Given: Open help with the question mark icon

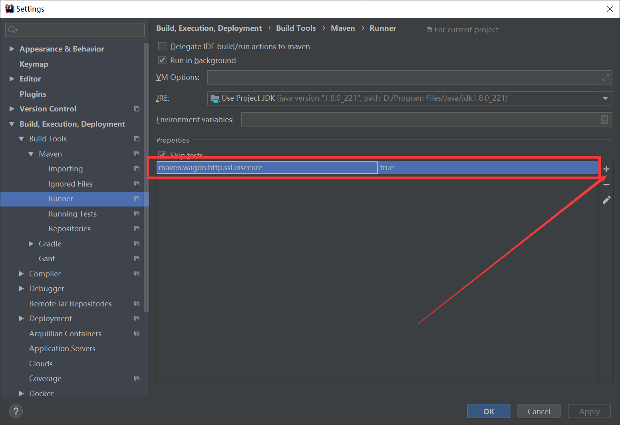Looking at the screenshot, I should pyautogui.click(x=16, y=411).
